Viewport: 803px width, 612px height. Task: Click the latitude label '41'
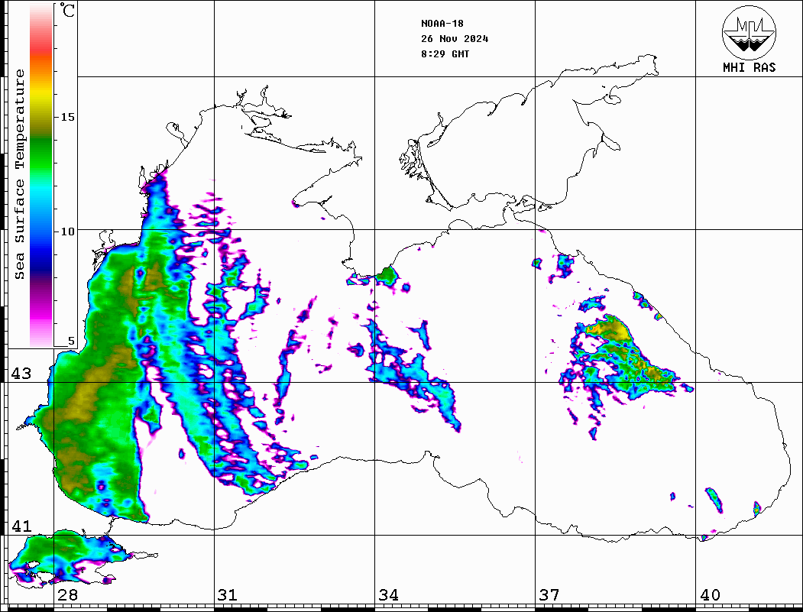pos(21,526)
